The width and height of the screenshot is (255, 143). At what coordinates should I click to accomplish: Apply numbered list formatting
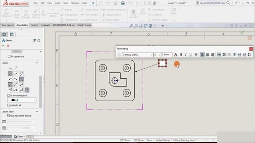(234, 55)
